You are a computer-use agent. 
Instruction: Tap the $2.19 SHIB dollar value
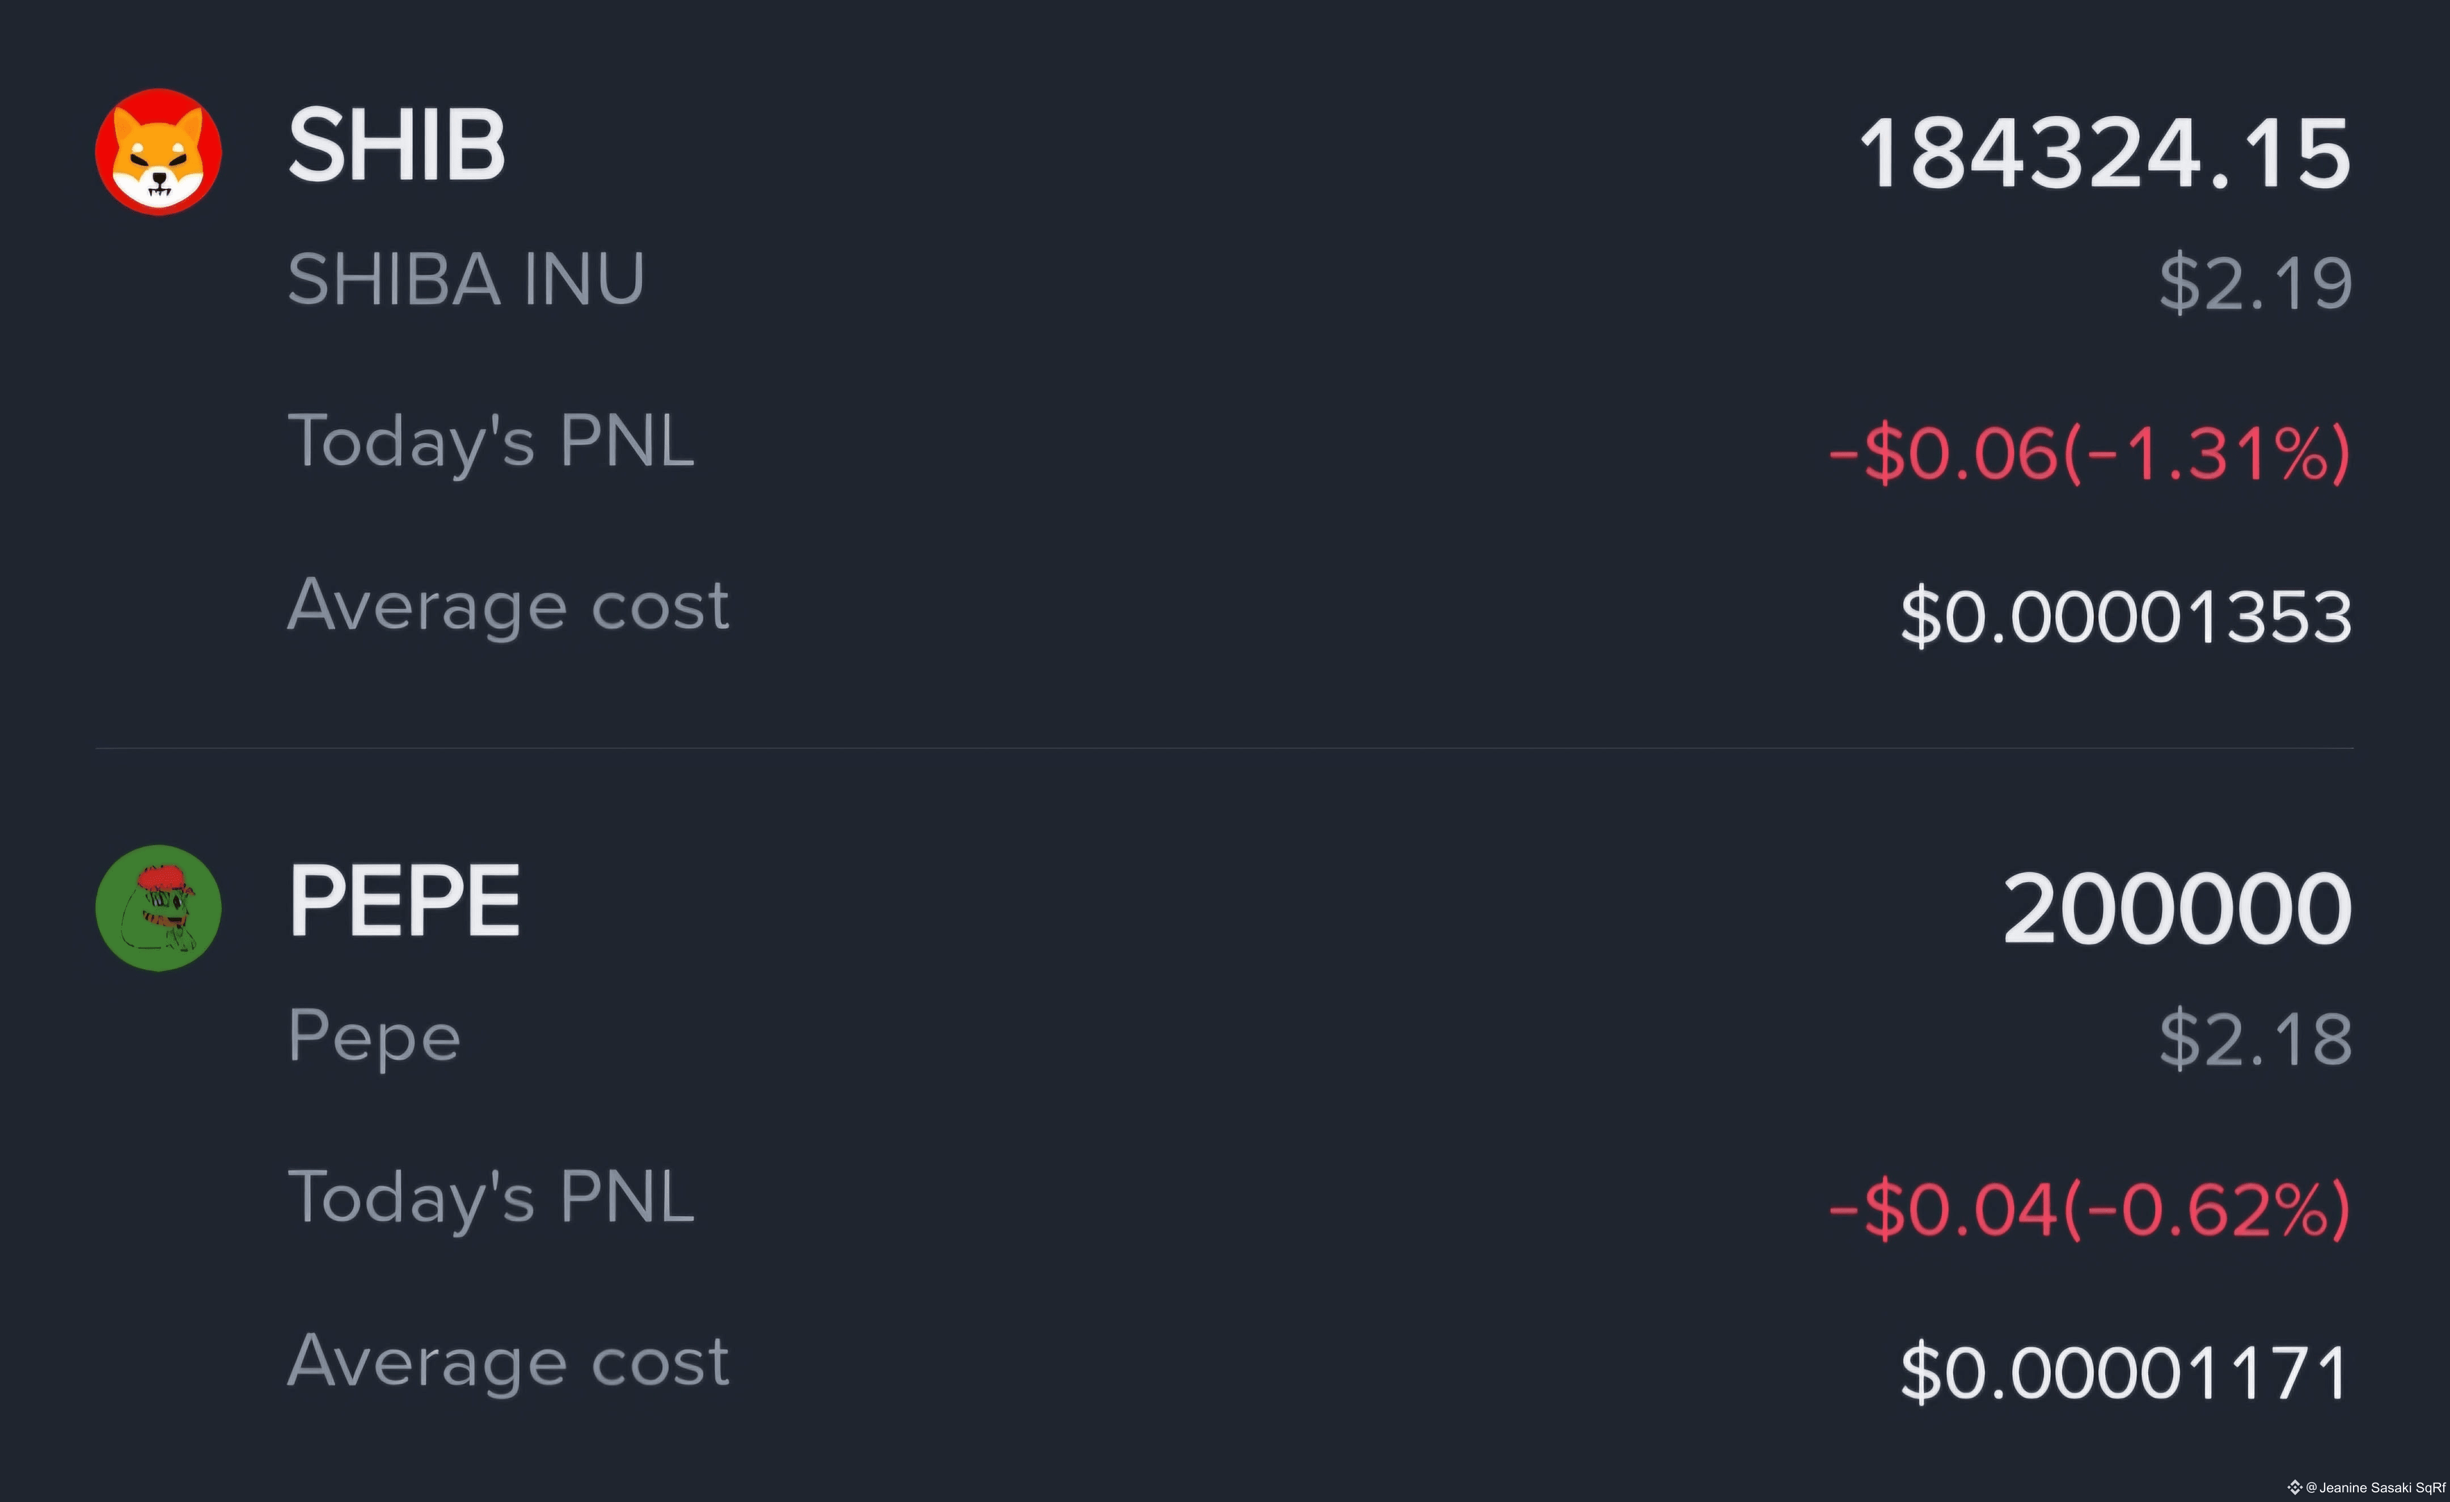coord(2255,284)
